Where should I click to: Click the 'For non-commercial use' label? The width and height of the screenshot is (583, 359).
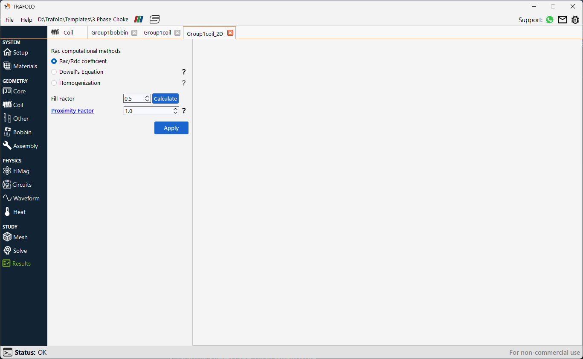click(545, 353)
